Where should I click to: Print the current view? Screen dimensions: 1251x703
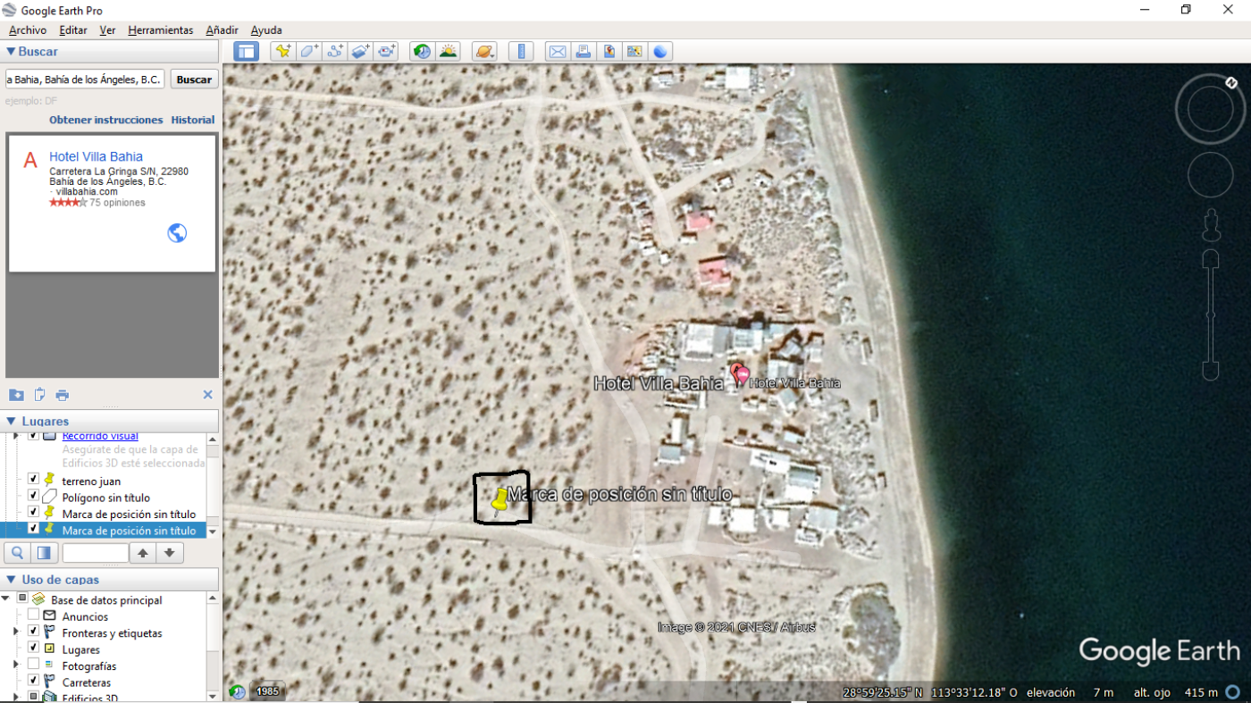[x=584, y=51]
